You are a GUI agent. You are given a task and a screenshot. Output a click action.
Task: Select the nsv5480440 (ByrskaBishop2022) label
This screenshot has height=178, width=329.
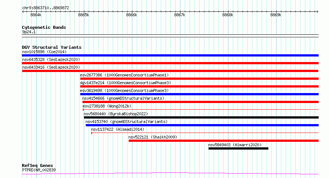116,114
